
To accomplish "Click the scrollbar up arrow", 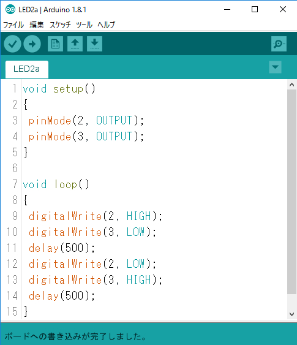I will click(291, 85).
